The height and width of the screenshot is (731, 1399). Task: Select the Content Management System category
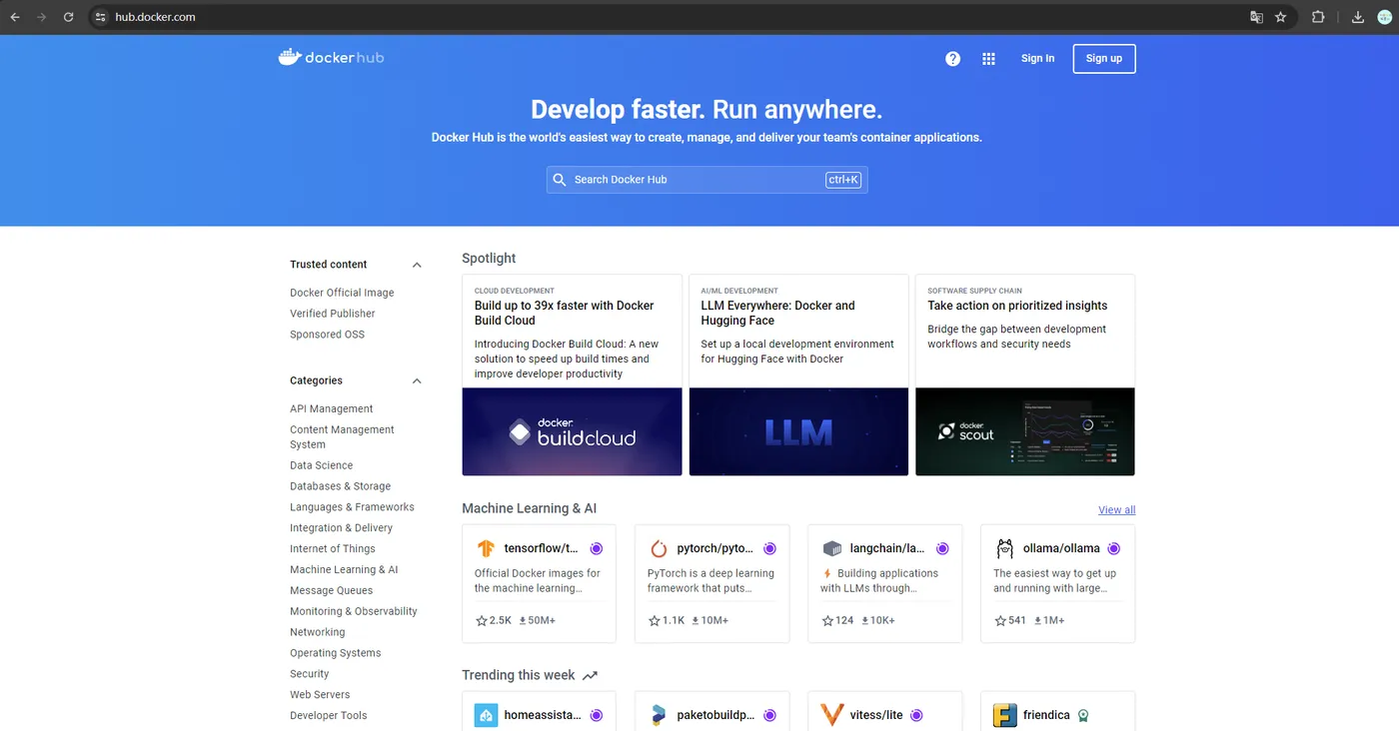(342, 437)
